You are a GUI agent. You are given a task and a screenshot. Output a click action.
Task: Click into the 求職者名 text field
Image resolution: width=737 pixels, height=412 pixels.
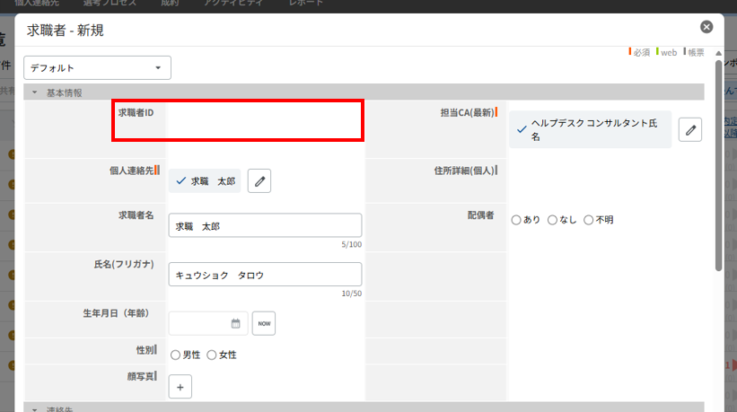(265, 226)
